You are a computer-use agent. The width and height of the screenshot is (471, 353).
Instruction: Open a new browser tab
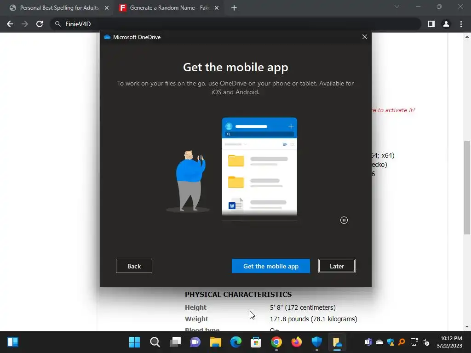(x=234, y=8)
